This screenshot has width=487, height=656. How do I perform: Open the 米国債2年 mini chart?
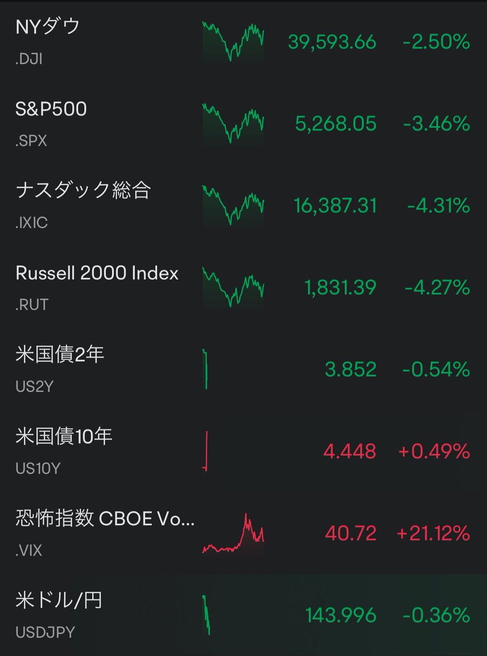[205, 370]
